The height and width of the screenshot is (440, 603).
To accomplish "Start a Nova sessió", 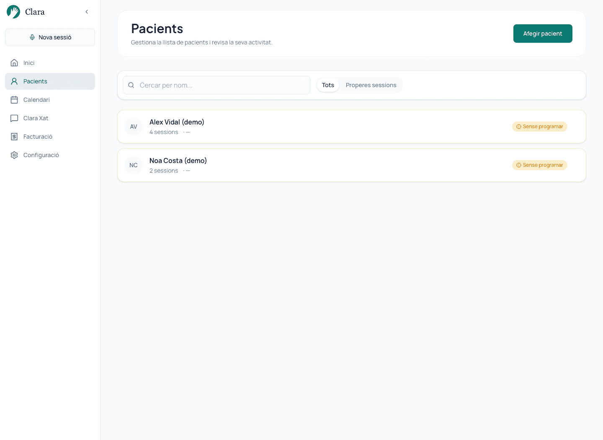I will [x=50, y=37].
